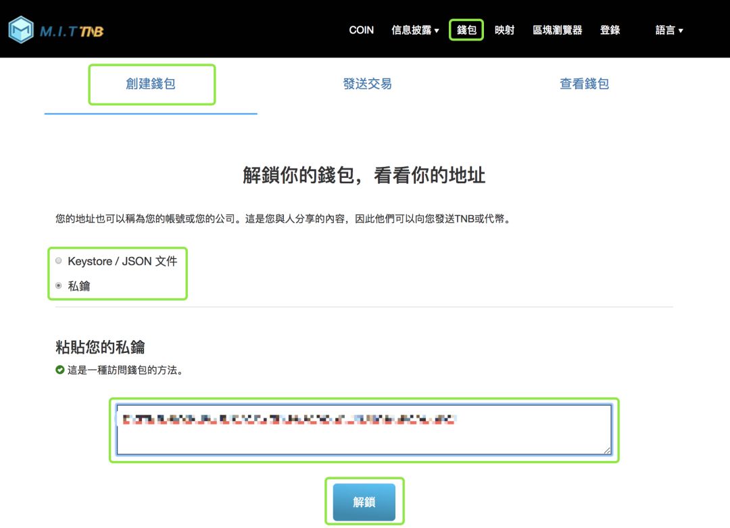730x528 pixels.
Task: Open the 語言 language dropdown
Action: [x=668, y=30]
